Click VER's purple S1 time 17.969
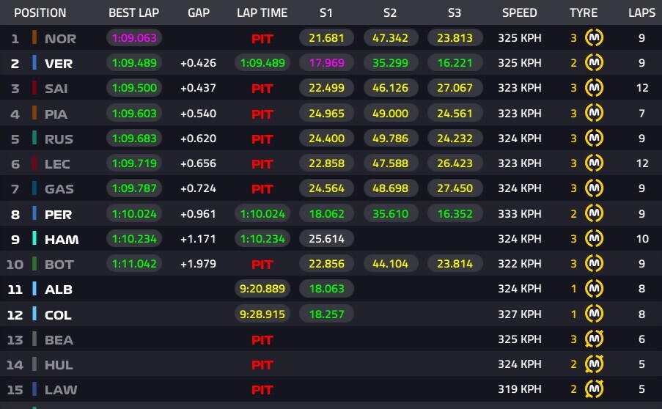This screenshot has width=662, height=409. coord(326,63)
